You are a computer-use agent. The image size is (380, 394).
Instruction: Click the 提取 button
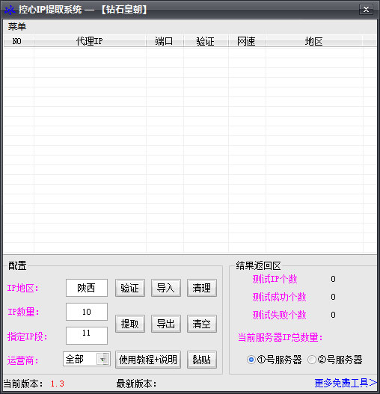[x=130, y=324]
